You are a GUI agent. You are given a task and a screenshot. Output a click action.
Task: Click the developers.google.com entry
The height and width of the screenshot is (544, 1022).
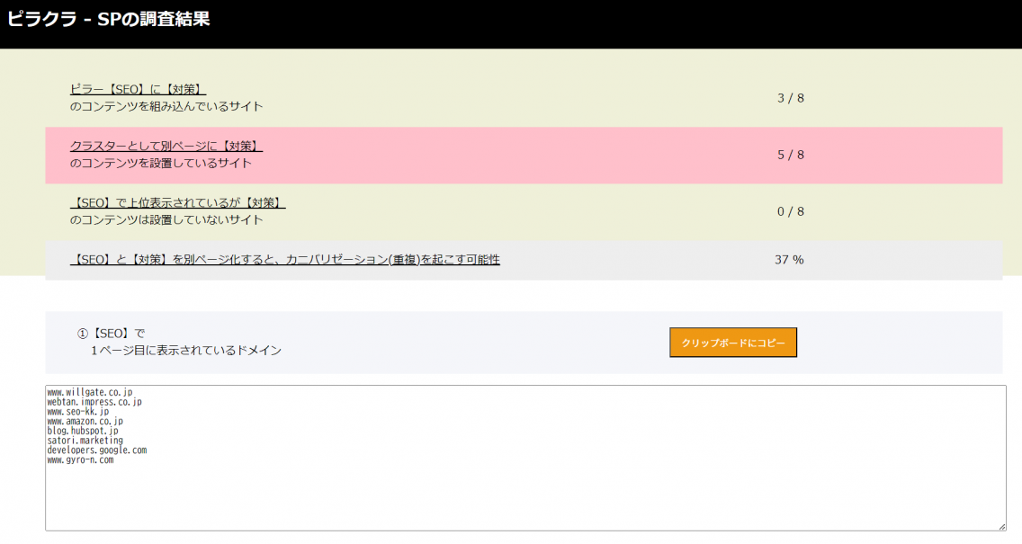point(96,450)
